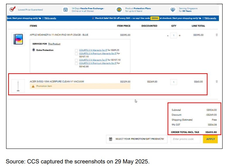Remove the Acer vacuum using trash icon
This screenshot has width=229, height=168.
tap(217, 82)
